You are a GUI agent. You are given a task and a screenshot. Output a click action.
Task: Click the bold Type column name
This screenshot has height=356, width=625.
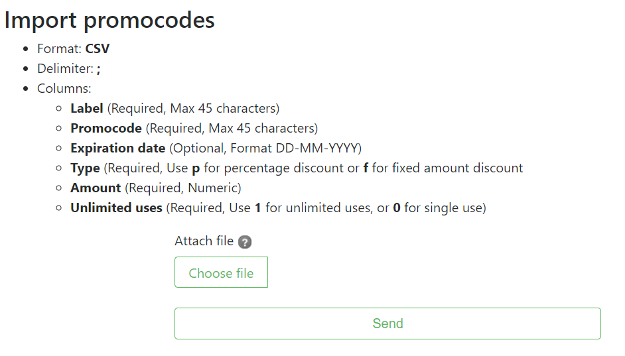click(85, 168)
